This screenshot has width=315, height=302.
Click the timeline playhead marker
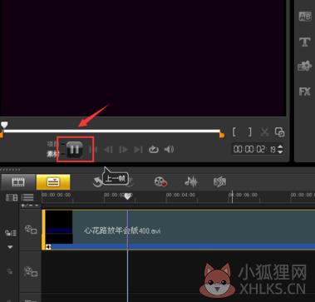tap(127, 196)
